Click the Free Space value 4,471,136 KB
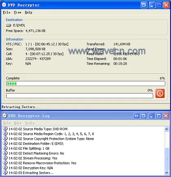Screen dimensions: 171x177 pos(35,31)
